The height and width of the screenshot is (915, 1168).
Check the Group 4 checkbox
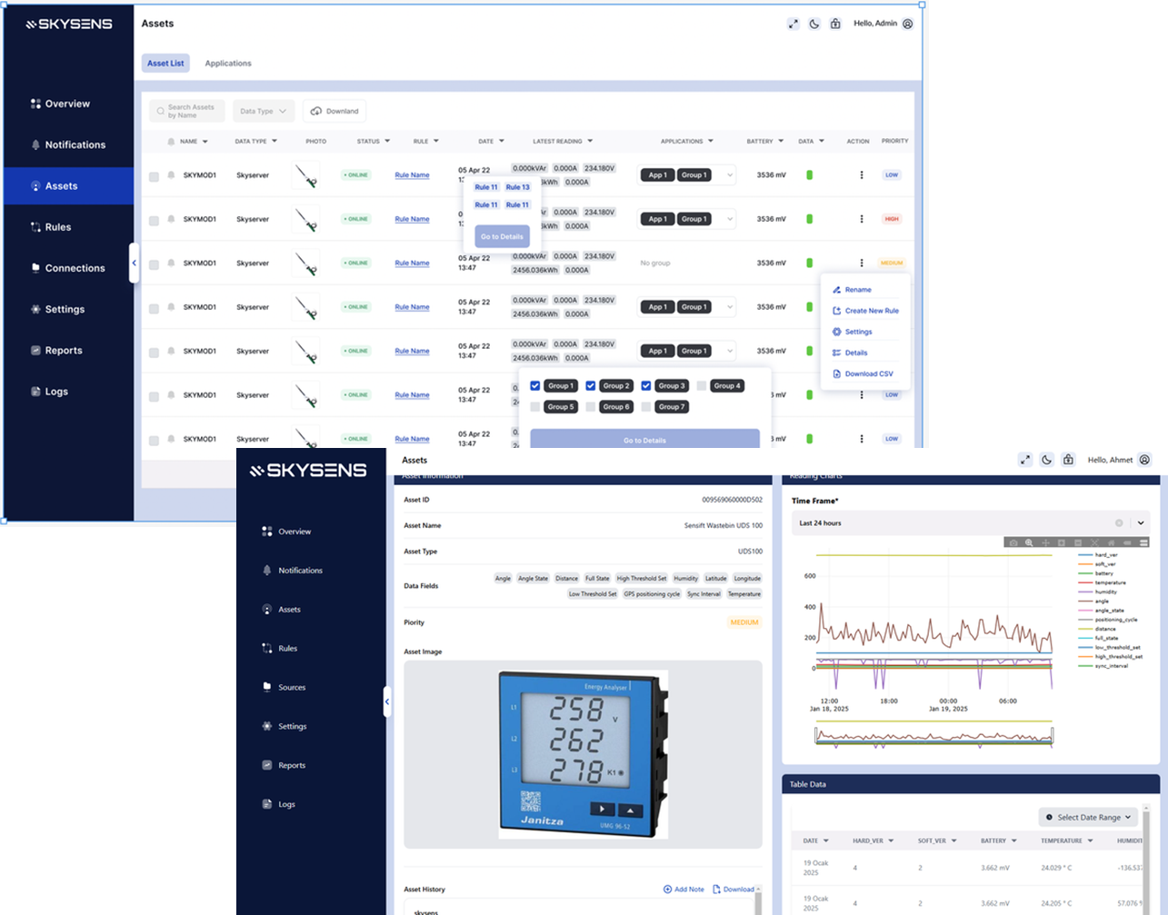701,386
